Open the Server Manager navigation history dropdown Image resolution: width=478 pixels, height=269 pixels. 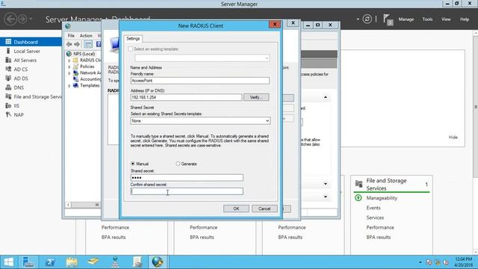(31, 19)
